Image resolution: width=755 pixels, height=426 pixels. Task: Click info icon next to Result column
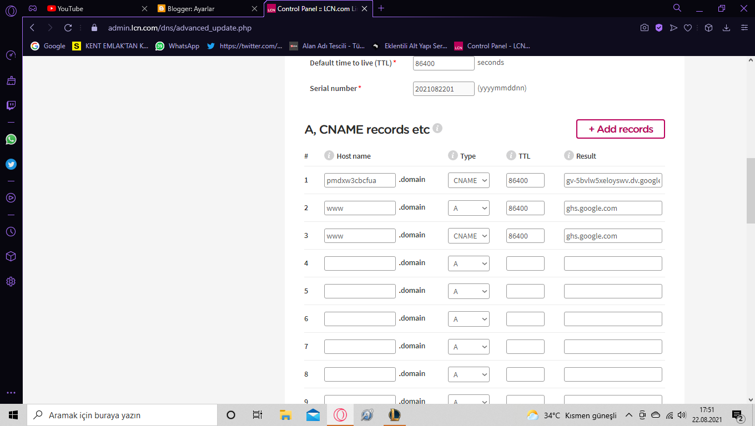coord(569,155)
